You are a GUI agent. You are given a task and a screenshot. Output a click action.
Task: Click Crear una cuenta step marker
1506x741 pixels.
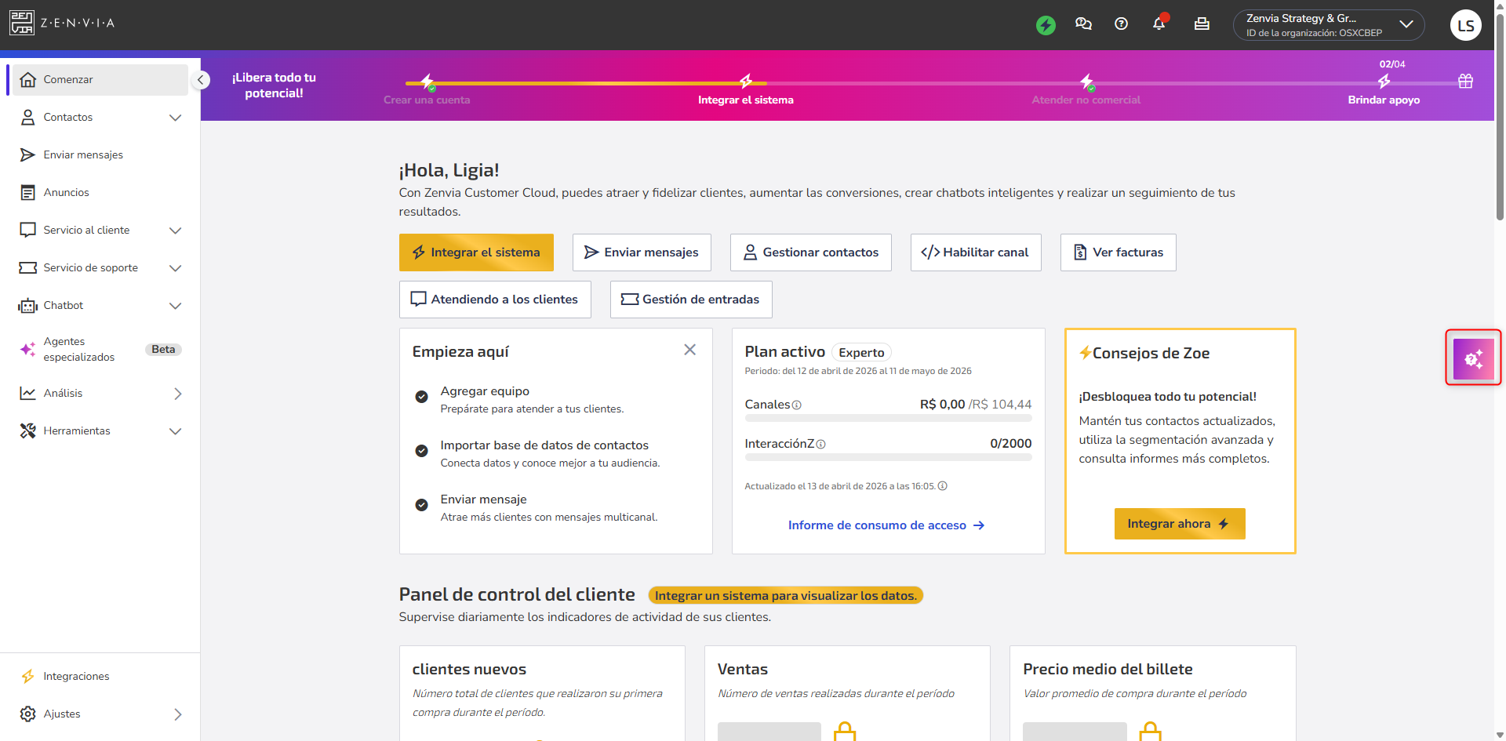click(x=427, y=82)
